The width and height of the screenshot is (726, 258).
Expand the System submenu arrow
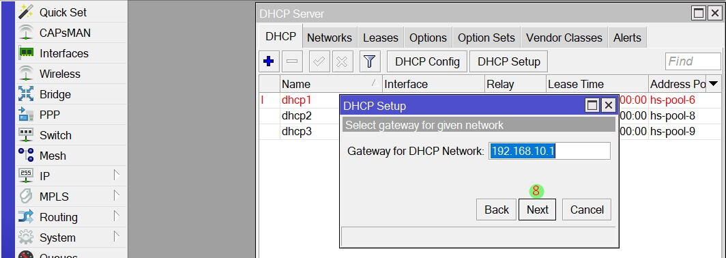pyautogui.click(x=117, y=237)
